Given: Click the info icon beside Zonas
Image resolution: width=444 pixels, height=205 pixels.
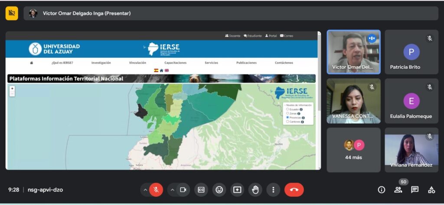Looking at the screenshot, I should pyautogui.click(x=299, y=113).
